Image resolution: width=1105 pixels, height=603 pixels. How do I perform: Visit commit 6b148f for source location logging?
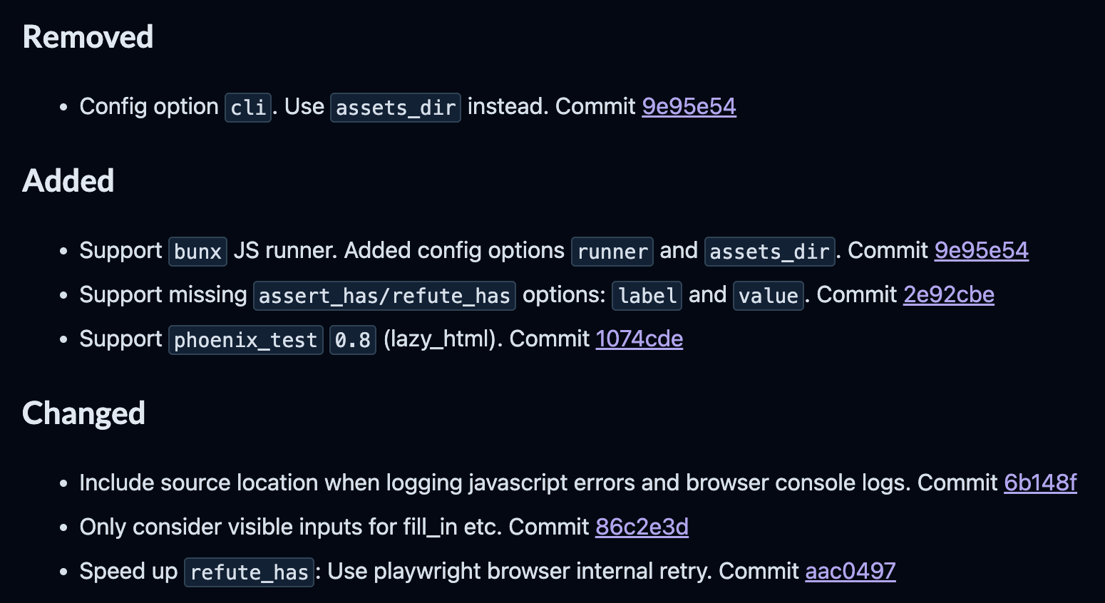coord(1039,483)
